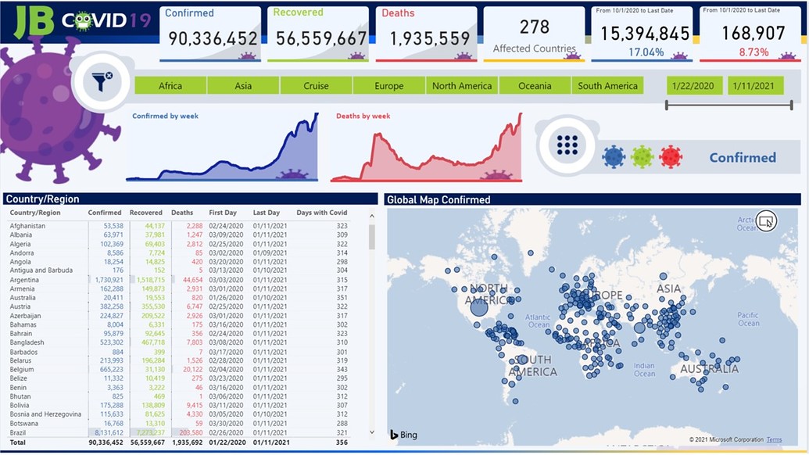The height and width of the screenshot is (455, 809).
Task: Open the nine-dot navigation grid icon
Action: tap(567, 146)
